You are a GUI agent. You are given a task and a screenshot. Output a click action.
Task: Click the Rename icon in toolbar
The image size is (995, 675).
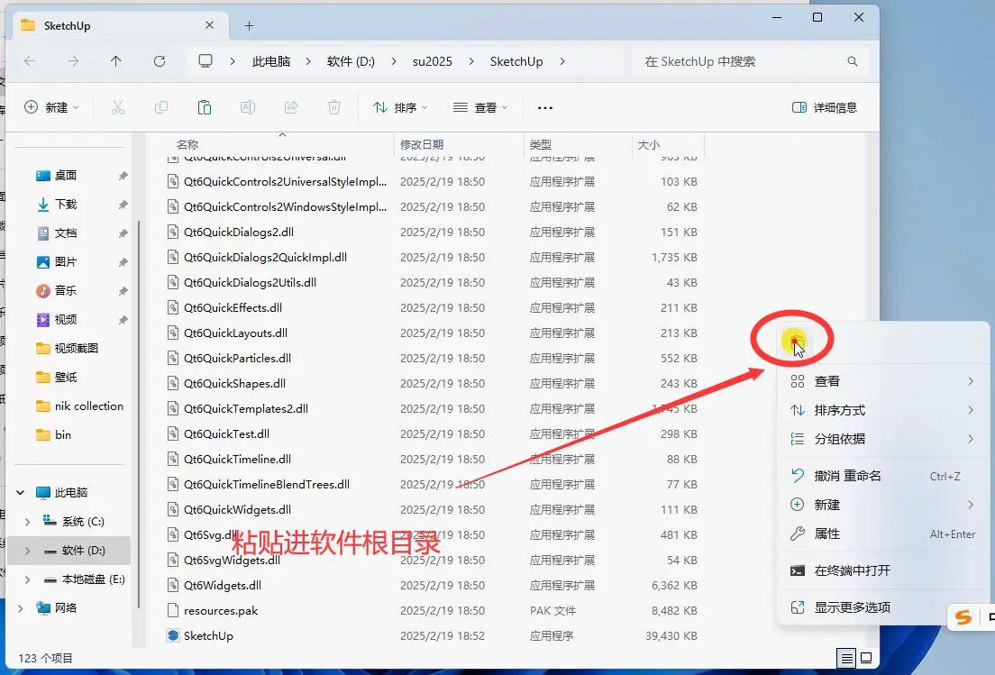tap(248, 108)
